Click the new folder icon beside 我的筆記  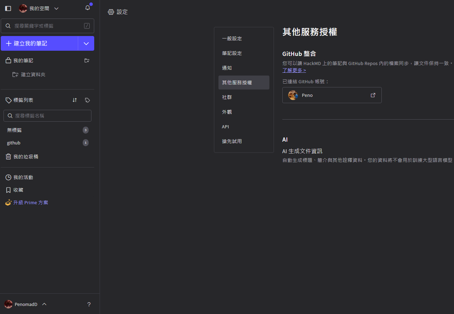click(x=87, y=60)
